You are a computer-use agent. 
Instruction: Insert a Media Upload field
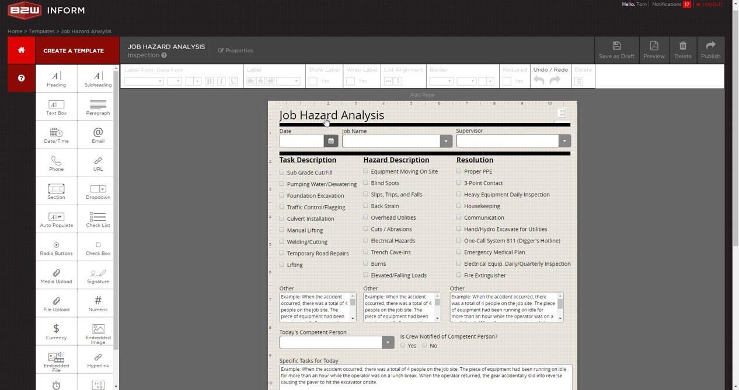[x=56, y=276]
